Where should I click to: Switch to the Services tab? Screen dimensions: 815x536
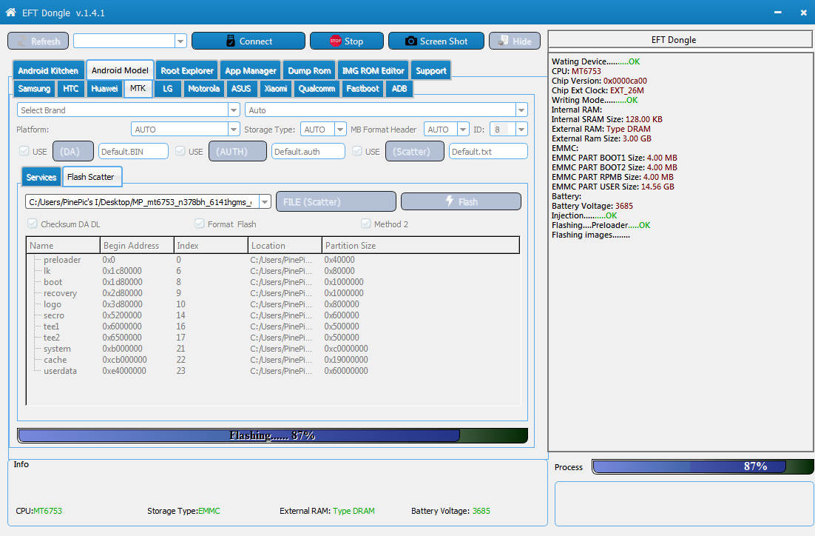pos(41,177)
